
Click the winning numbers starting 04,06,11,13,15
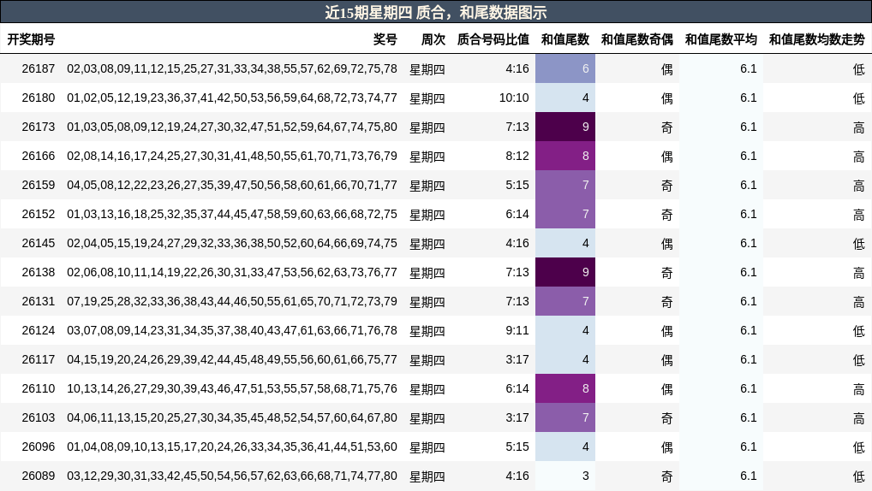point(232,417)
